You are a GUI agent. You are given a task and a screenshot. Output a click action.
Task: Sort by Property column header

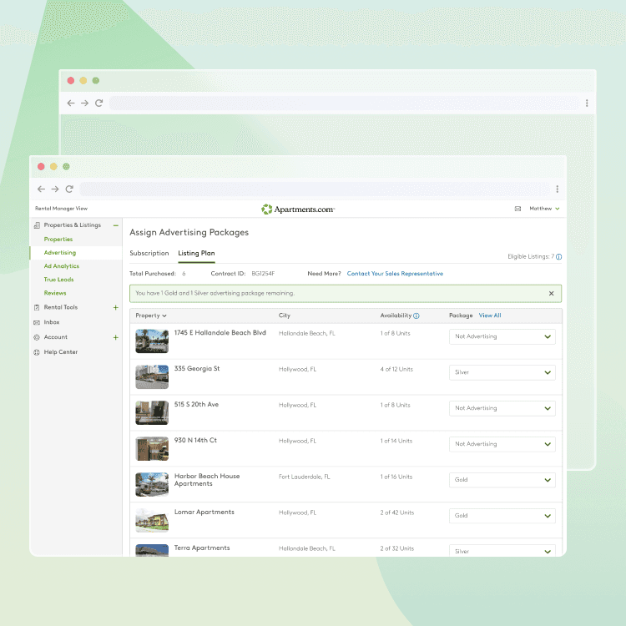pyautogui.click(x=151, y=316)
